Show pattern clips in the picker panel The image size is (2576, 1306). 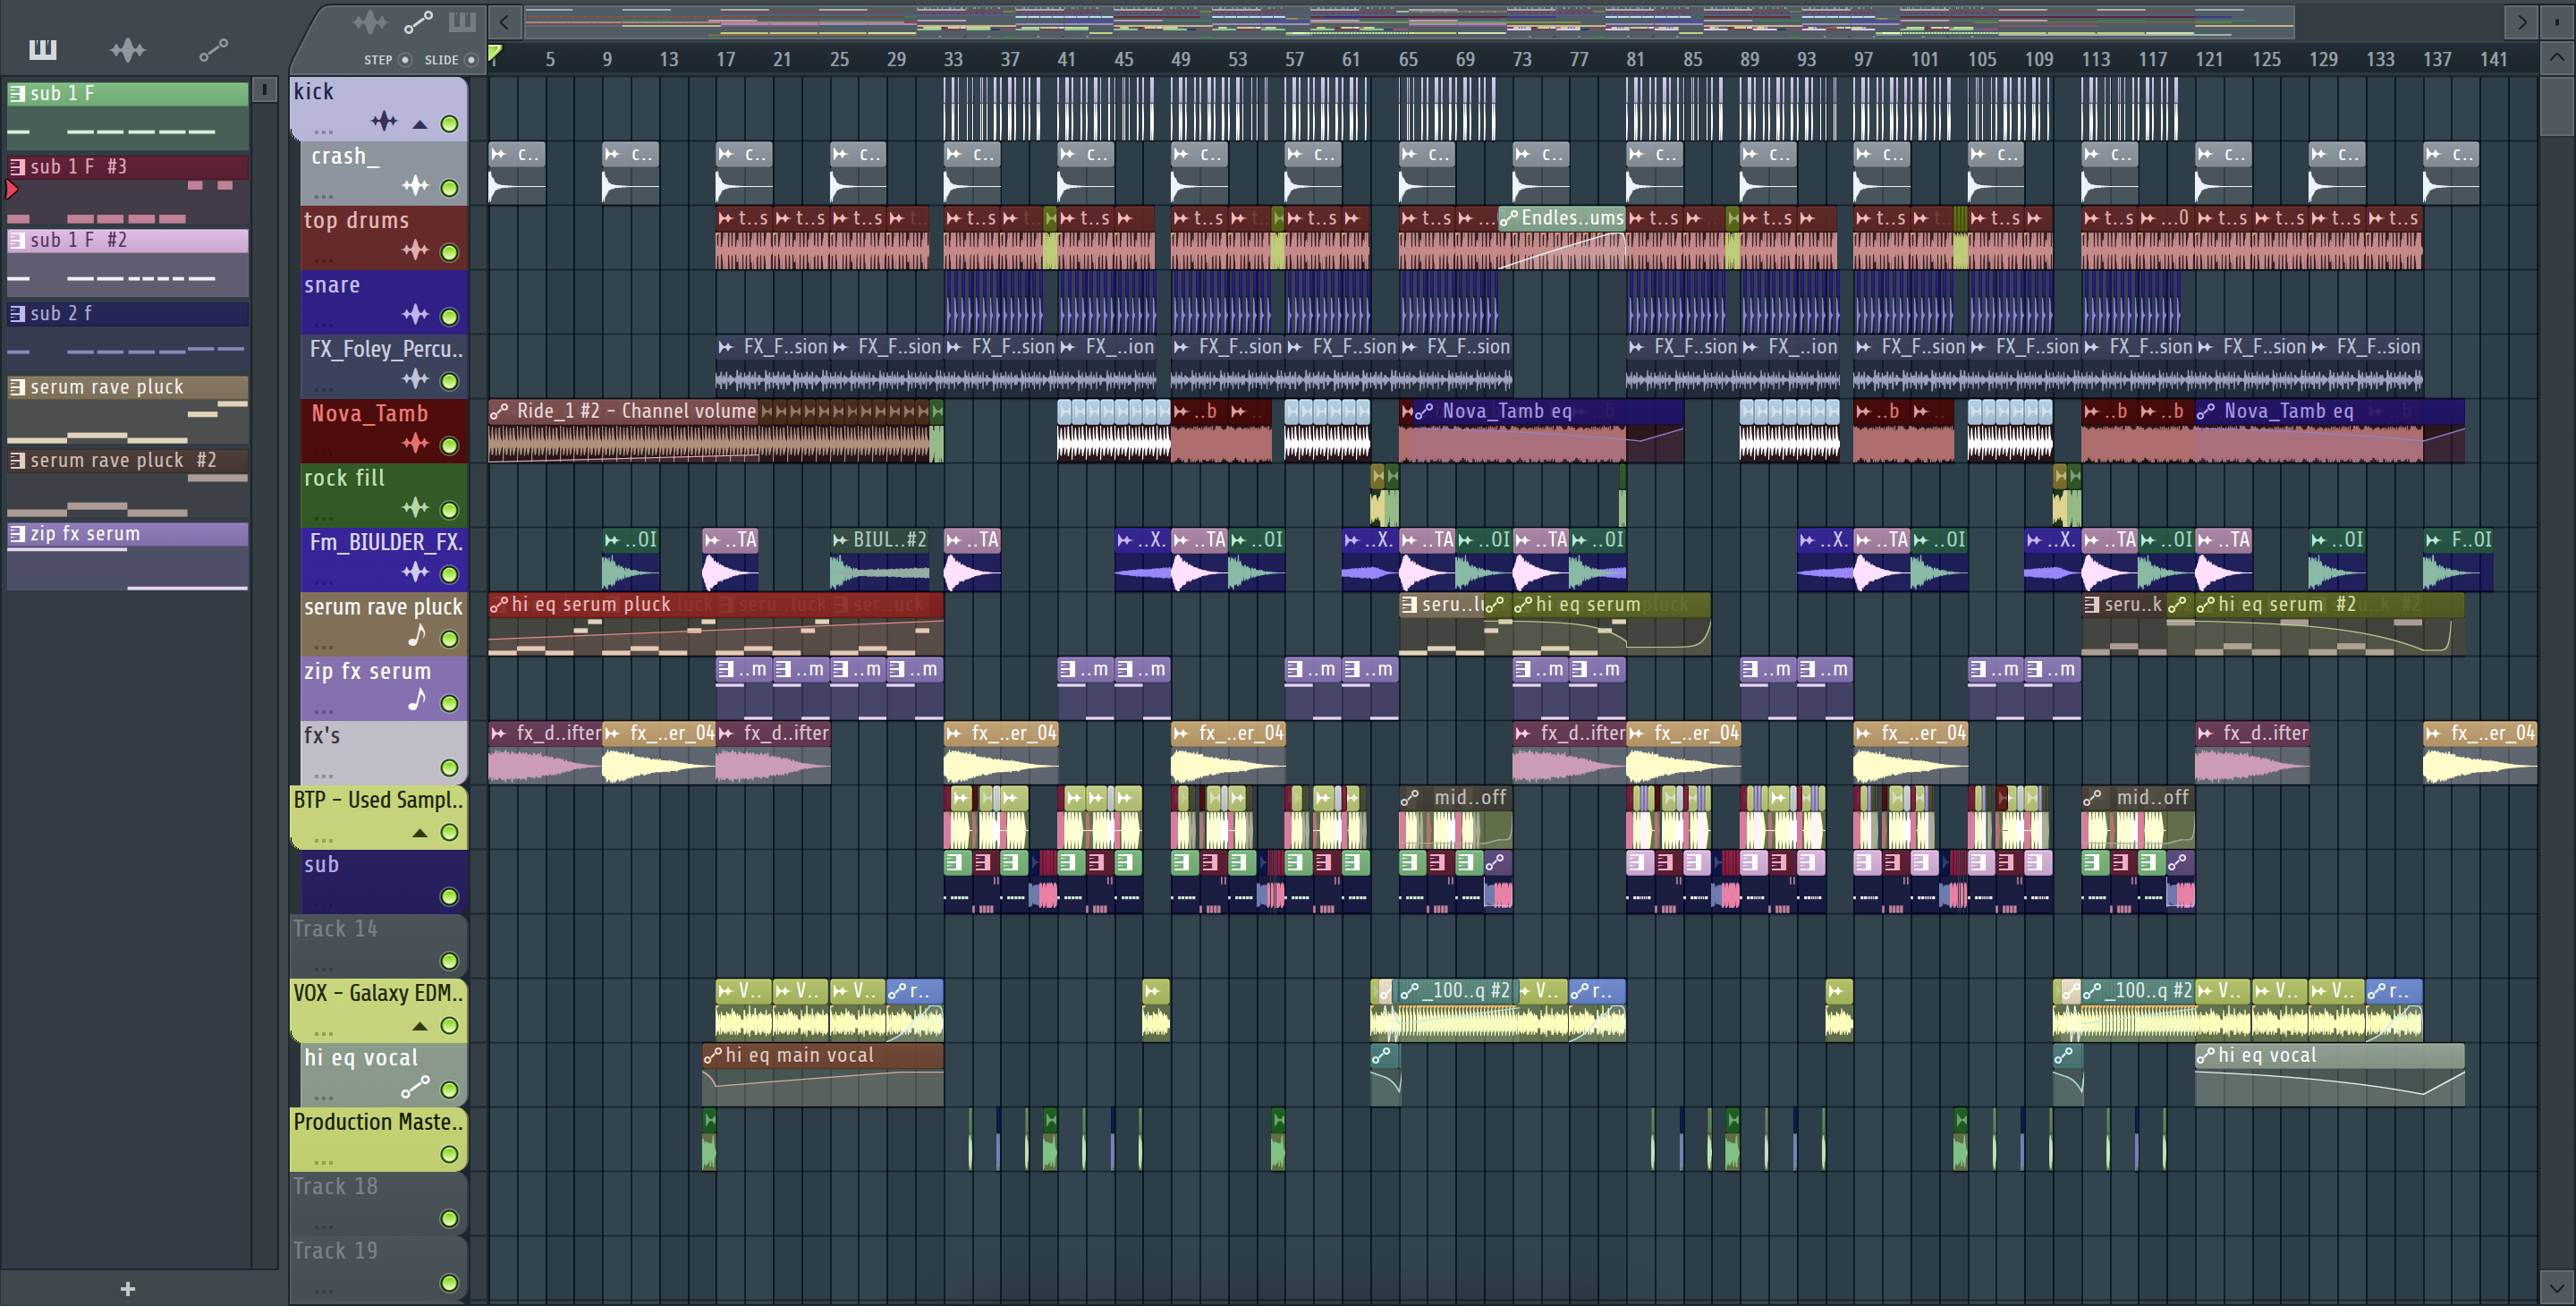click(43, 49)
